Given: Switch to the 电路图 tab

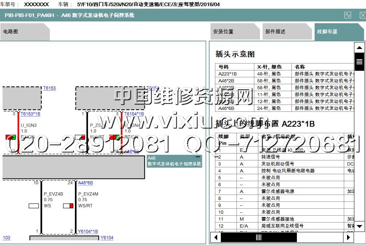Looking at the screenshot, I should pos(11,32).
